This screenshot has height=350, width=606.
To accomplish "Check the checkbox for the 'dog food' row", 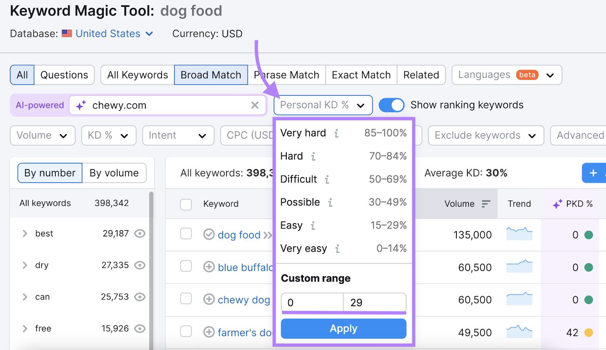I will pyautogui.click(x=186, y=235).
